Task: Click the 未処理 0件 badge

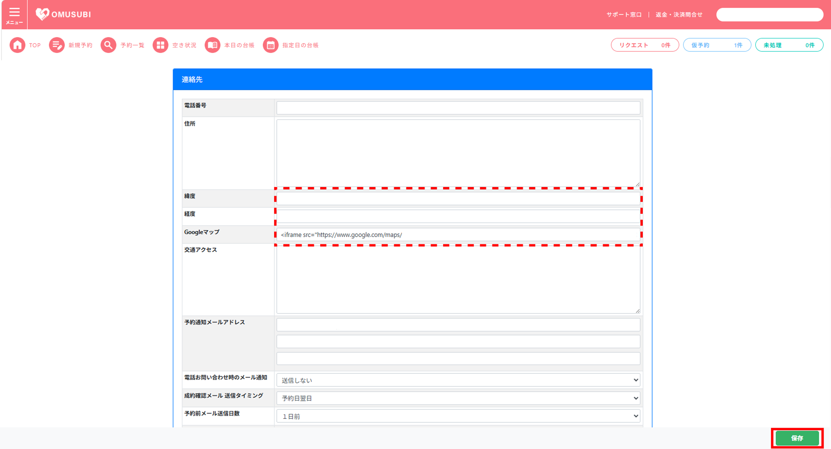Action: (789, 45)
